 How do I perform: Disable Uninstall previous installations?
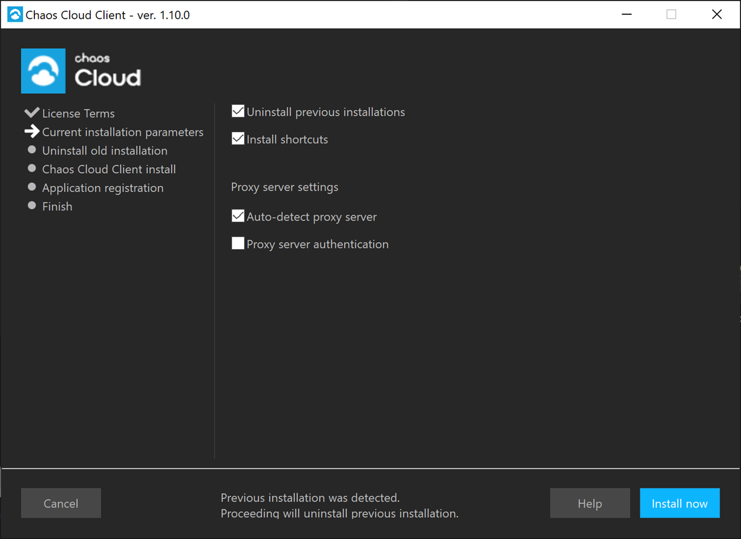click(x=237, y=111)
